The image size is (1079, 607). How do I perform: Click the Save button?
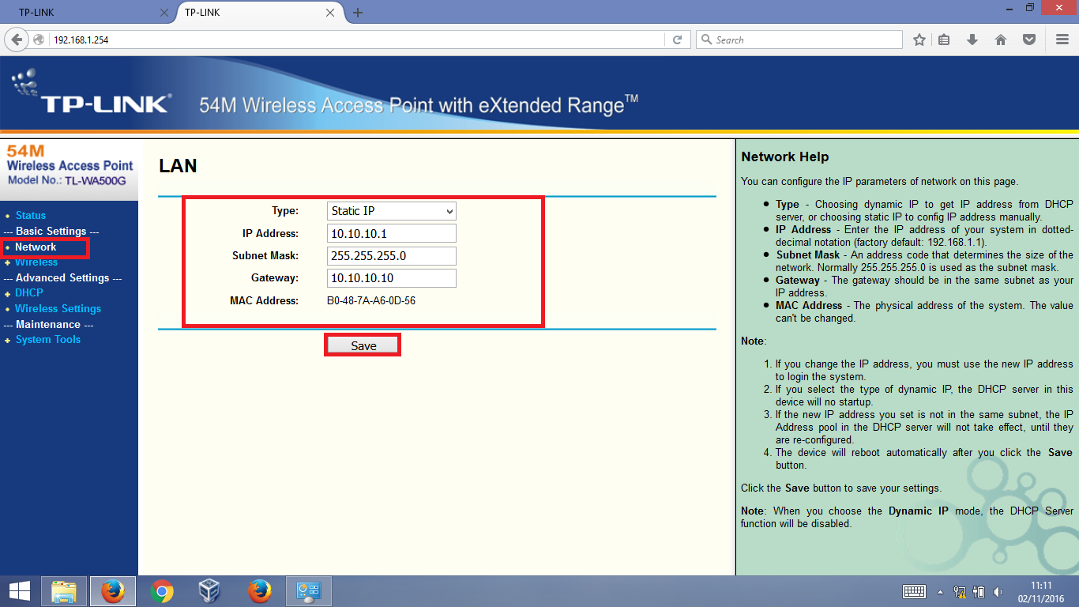tap(363, 345)
